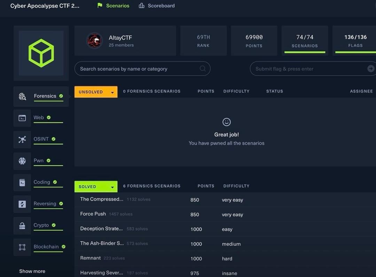Click the 136/136 flags progress bar
The height and width of the screenshot is (277, 376).
coord(355,52)
